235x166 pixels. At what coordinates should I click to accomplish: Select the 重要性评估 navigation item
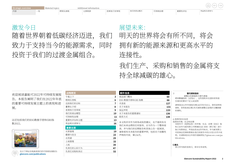tap(188, 12)
